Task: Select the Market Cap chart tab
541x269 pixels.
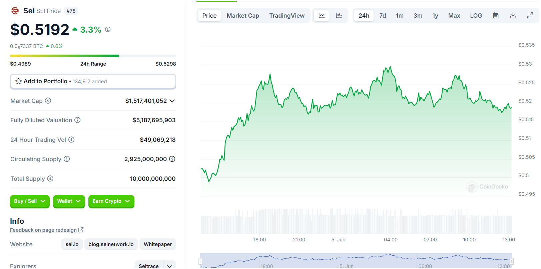Action: click(243, 16)
